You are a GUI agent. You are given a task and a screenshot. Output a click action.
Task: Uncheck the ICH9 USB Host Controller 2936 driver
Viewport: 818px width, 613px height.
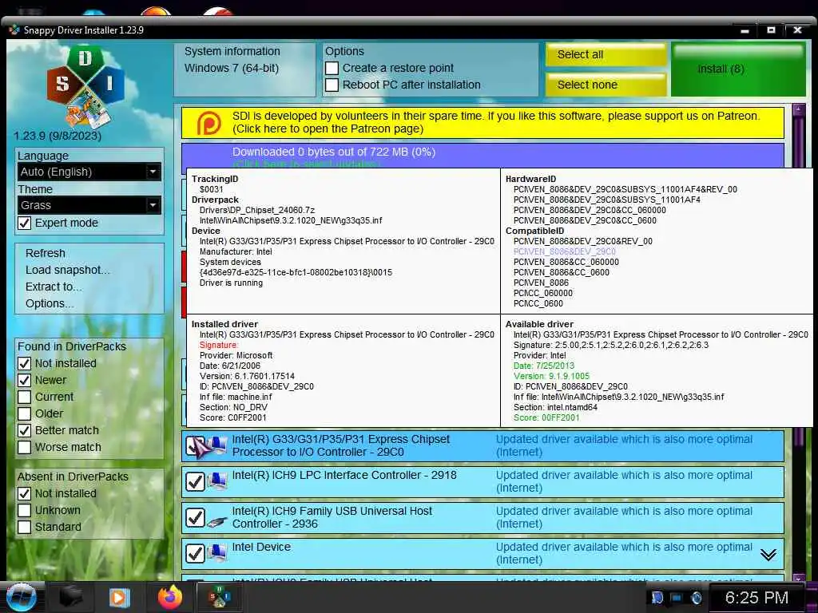pyautogui.click(x=196, y=517)
